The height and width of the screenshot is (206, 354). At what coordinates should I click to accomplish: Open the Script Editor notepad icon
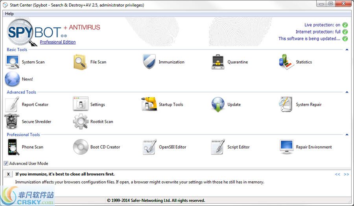tap(218, 147)
